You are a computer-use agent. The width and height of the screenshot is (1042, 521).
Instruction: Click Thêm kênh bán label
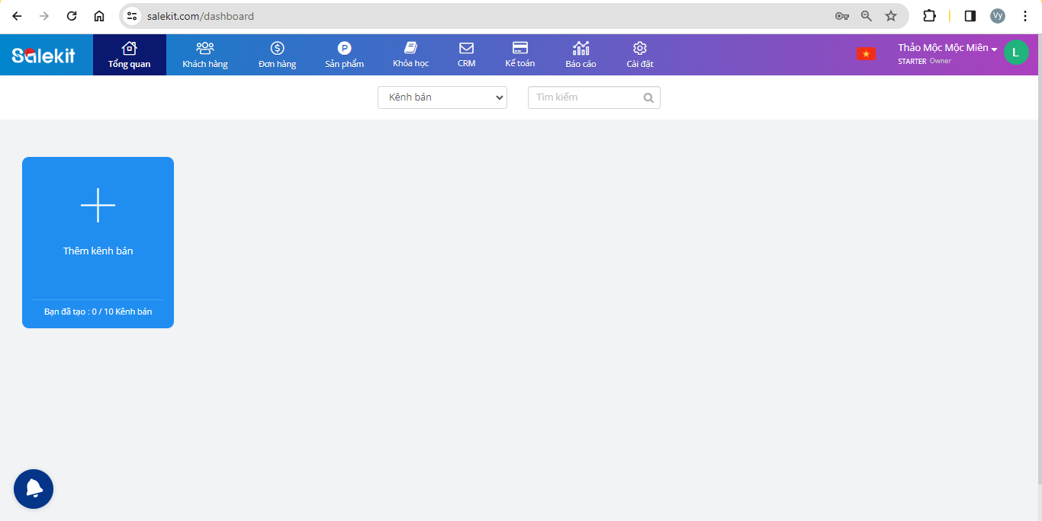98,251
